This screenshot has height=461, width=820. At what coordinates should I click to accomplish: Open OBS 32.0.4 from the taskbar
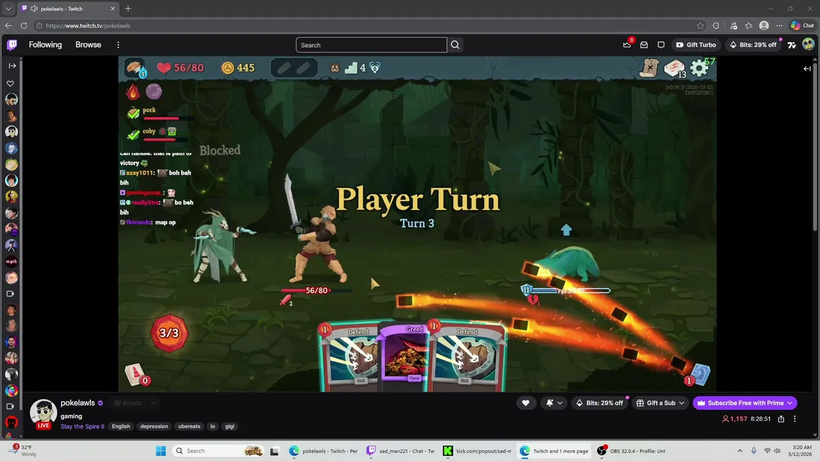click(631, 451)
